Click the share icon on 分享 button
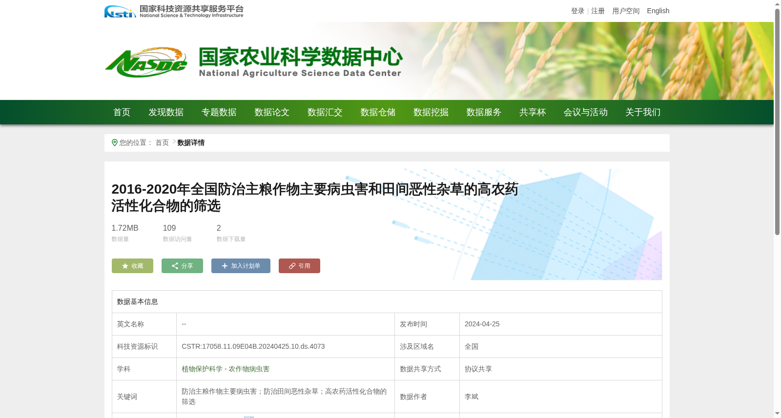The width and height of the screenshot is (781, 418). pyautogui.click(x=175, y=266)
